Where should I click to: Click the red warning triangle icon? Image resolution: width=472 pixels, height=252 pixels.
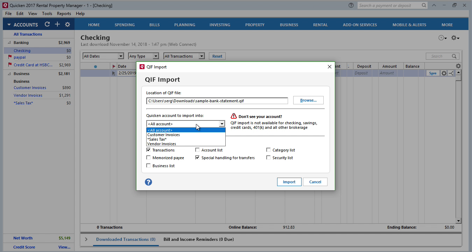pos(234,116)
